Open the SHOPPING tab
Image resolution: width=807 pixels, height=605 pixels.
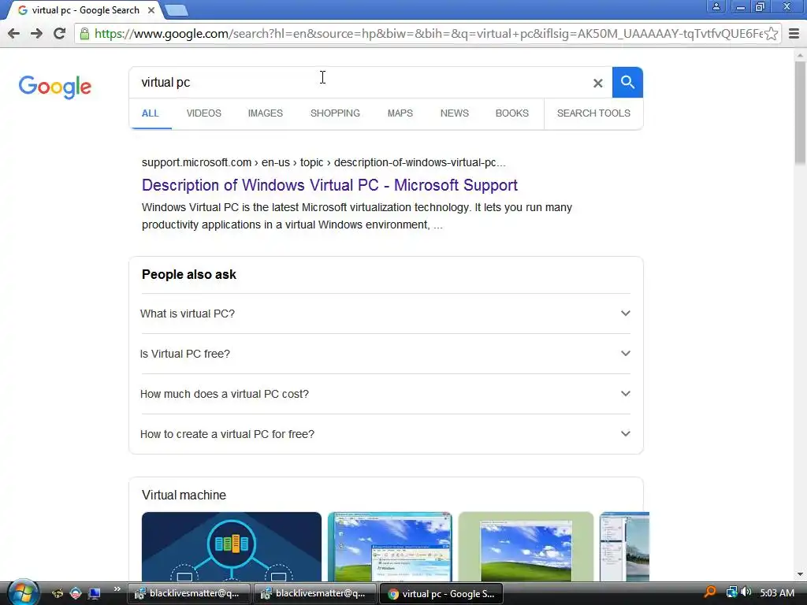(x=335, y=113)
